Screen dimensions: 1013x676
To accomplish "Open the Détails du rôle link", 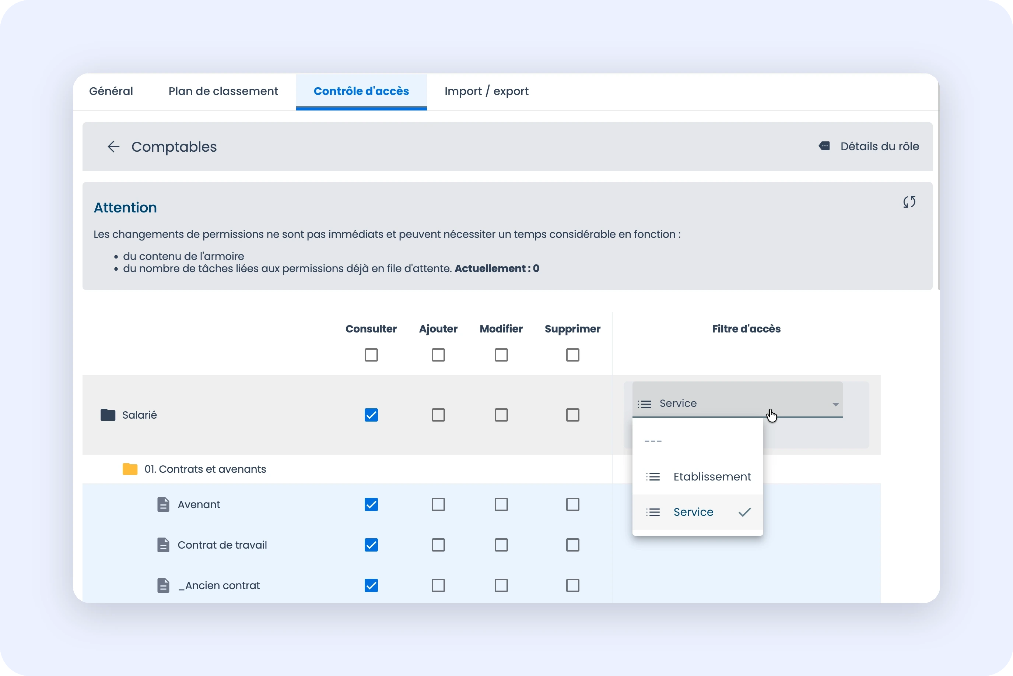I will point(879,147).
